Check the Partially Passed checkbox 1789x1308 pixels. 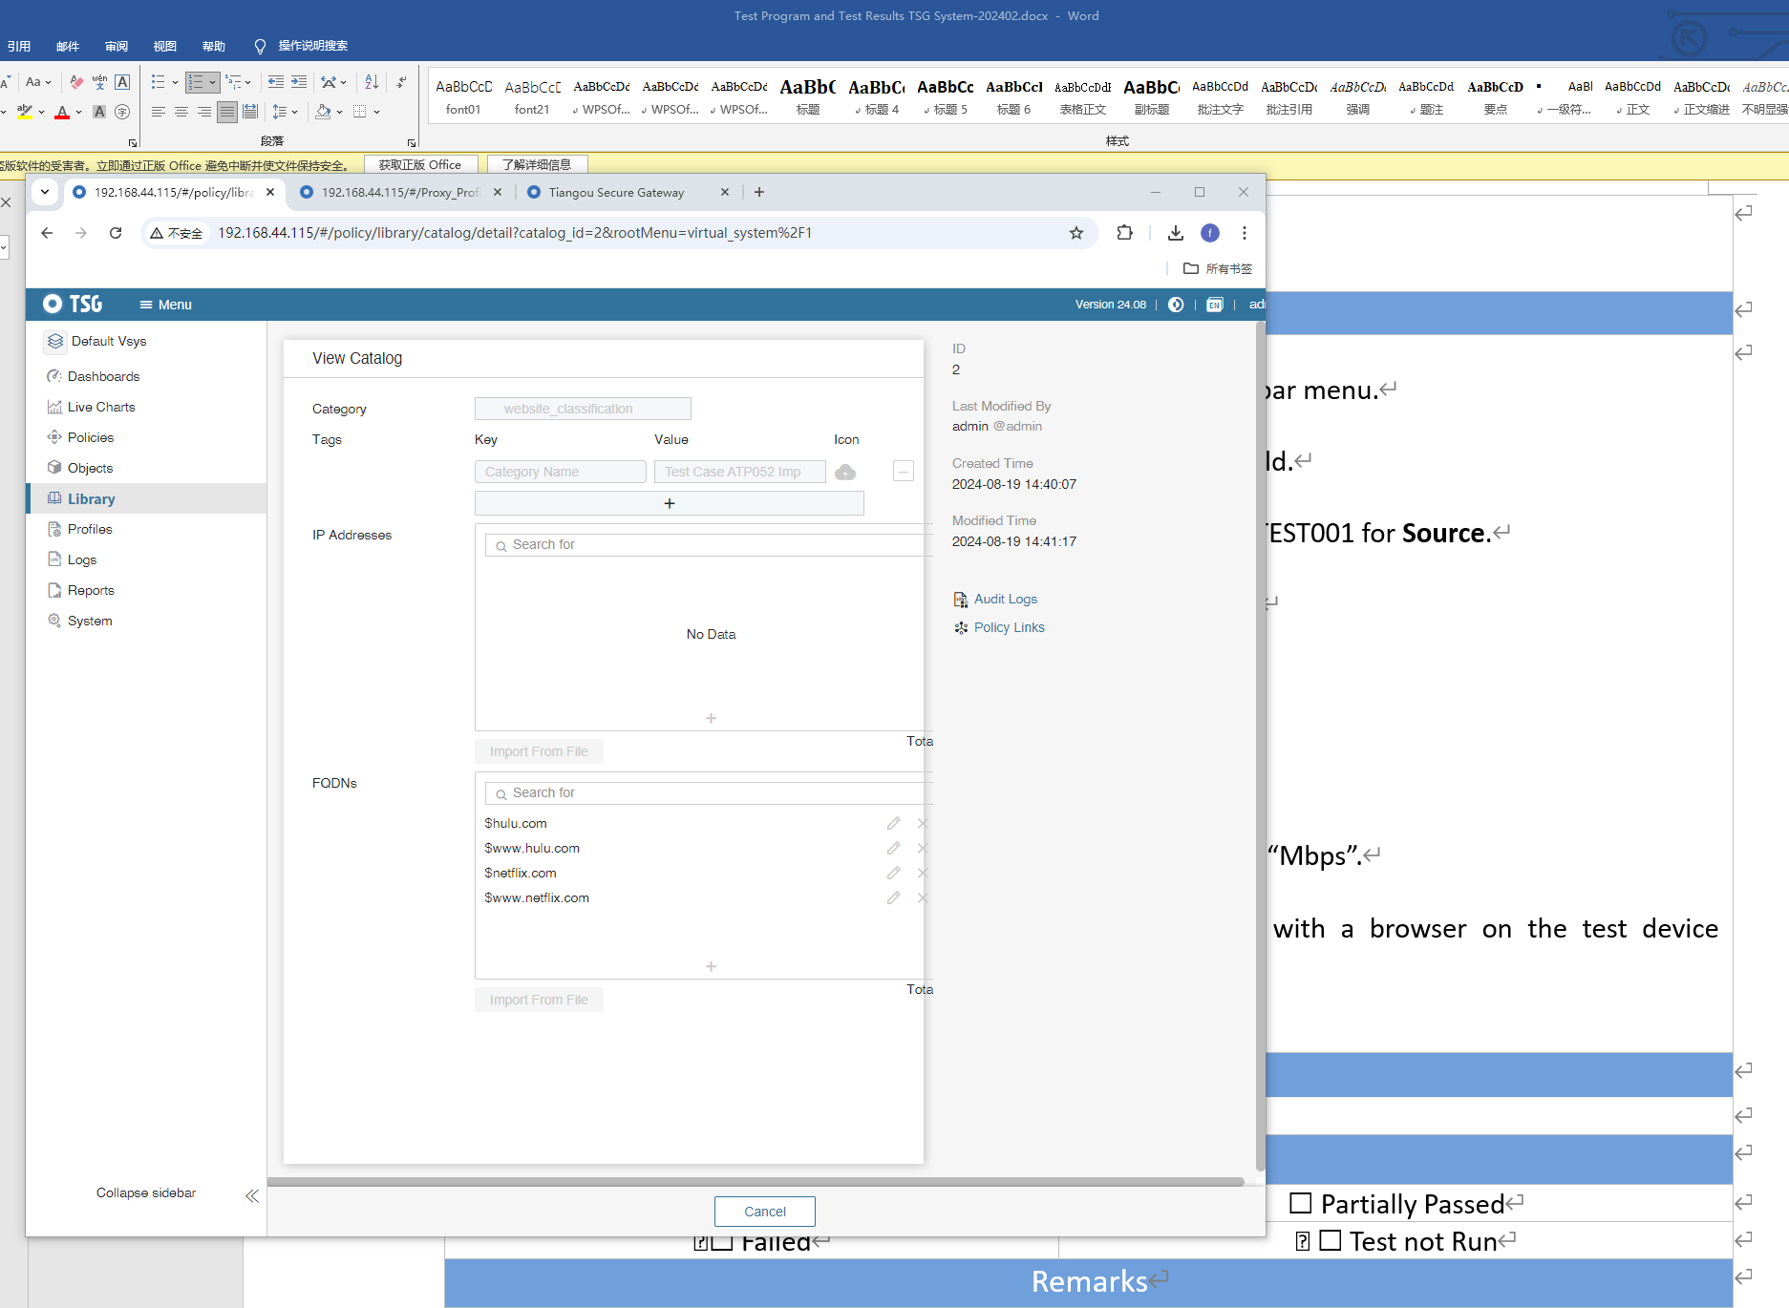click(1300, 1203)
